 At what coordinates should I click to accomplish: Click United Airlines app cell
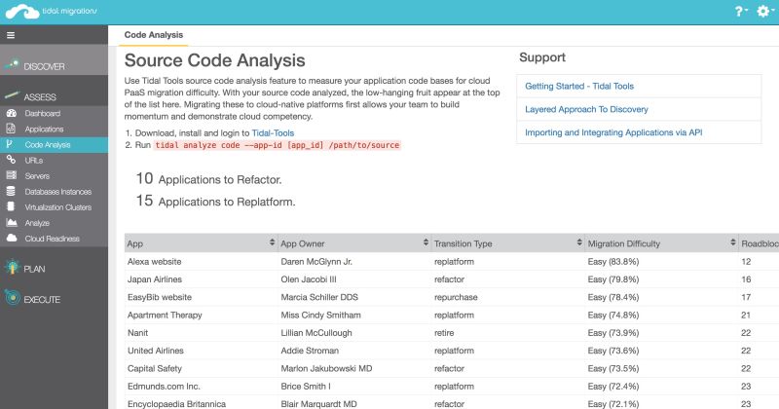[x=202, y=351]
